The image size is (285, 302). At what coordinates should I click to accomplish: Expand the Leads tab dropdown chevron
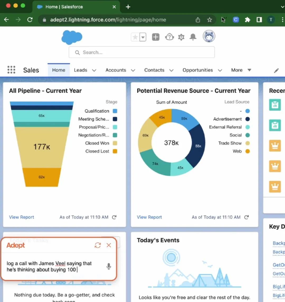[x=94, y=70]
